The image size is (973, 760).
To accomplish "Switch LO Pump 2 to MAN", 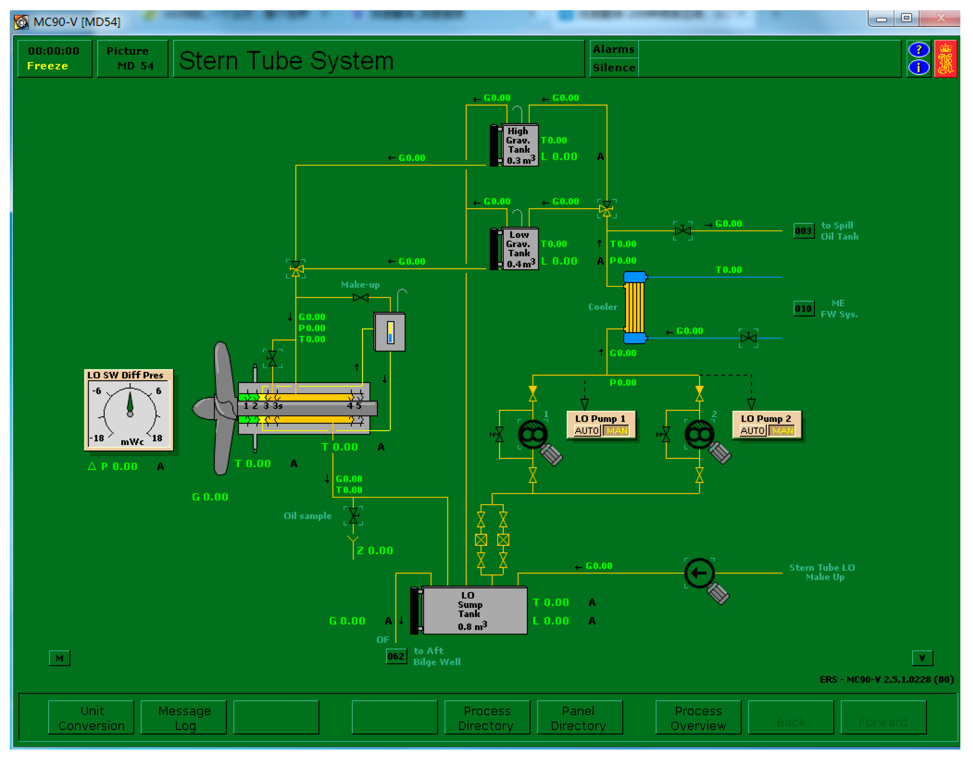I will (782, 430).
